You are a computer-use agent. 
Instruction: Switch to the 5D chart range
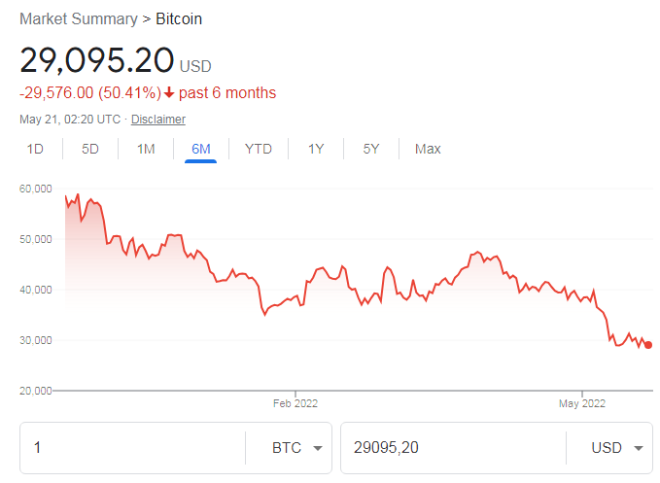click(90, 149)
